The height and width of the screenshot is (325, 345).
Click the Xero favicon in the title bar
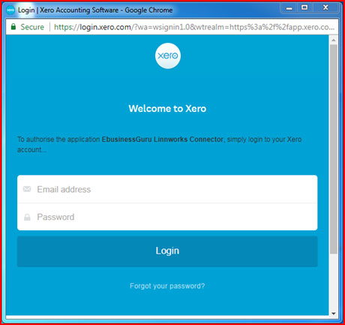coord(10,11)
